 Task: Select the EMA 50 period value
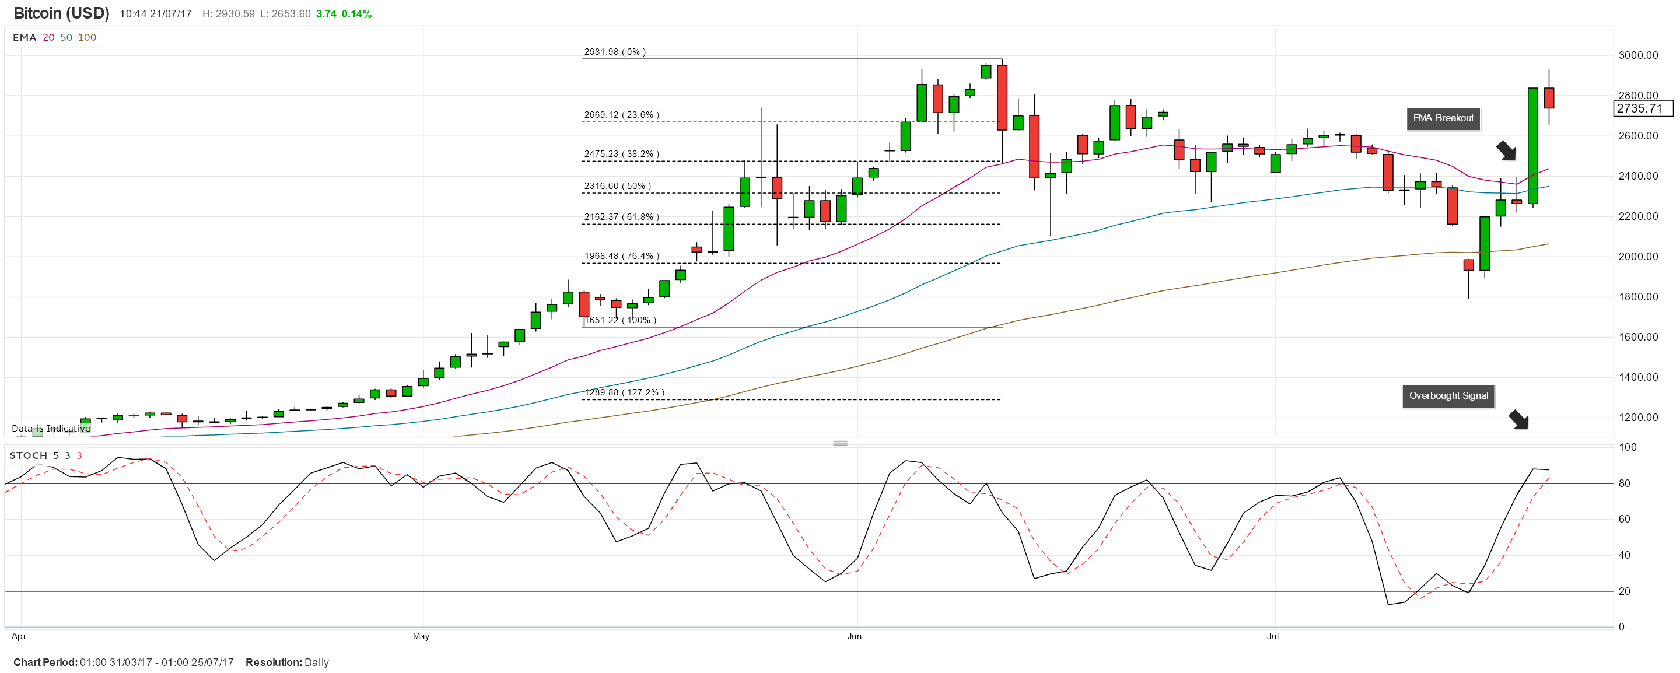point(66,37)
